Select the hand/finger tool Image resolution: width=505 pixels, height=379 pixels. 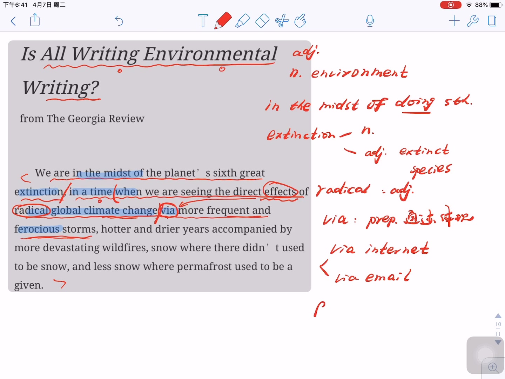tap(300, 21)
